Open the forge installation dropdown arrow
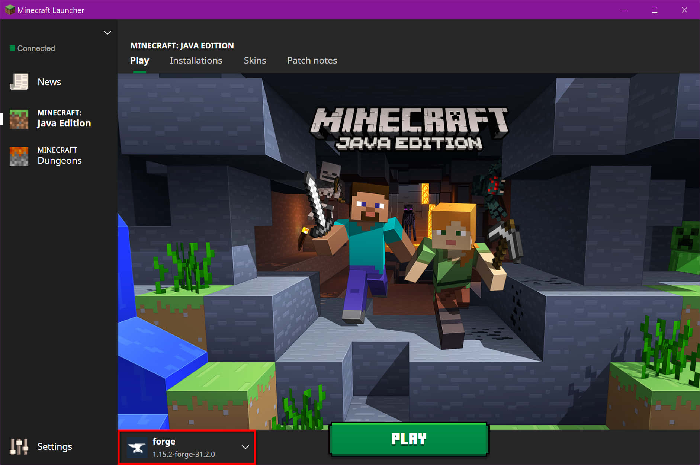This screenshot has height=465, width=700. pyautogui.click(x=245, y=447)
